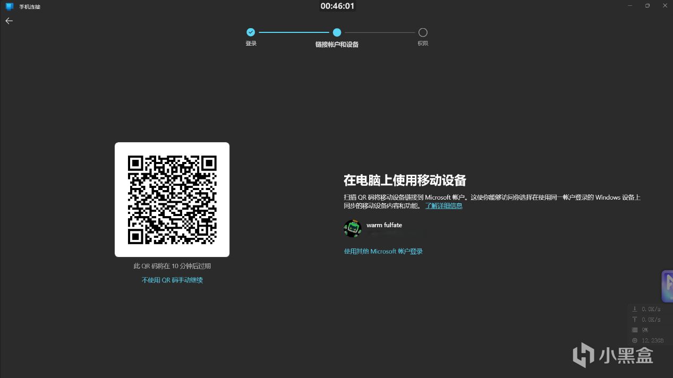
Task: Click the warm fulfate account name
Action: (x=384, y=225)
